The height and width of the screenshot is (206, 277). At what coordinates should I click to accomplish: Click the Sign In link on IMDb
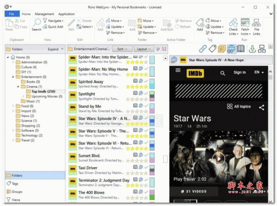(240, 73)
